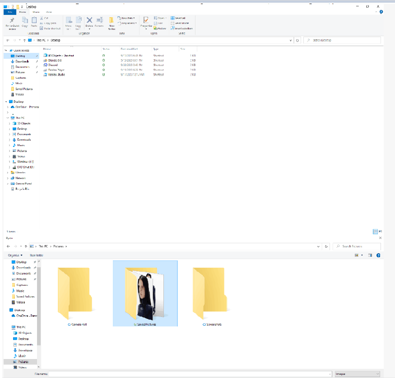The width and height of the screenshot is (395, 378).
Task: Open Organize dropdown in Open dialog
Action: tap(15, 255)
